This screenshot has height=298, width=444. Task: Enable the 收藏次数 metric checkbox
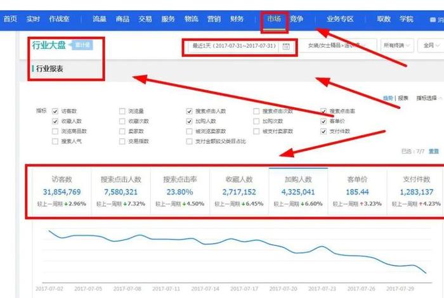[x=122, y=121]
